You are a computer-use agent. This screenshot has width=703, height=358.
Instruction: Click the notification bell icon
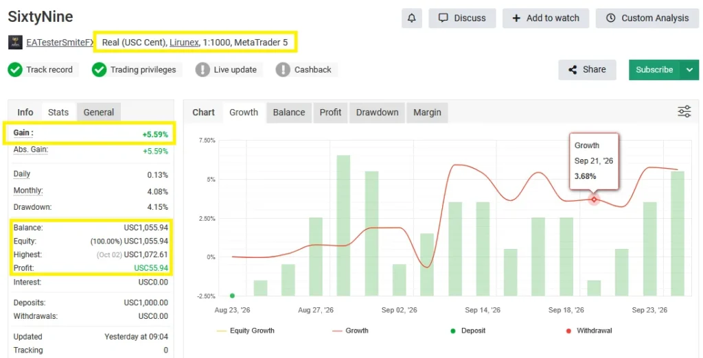pyautogui.click(x=412, y=19)
